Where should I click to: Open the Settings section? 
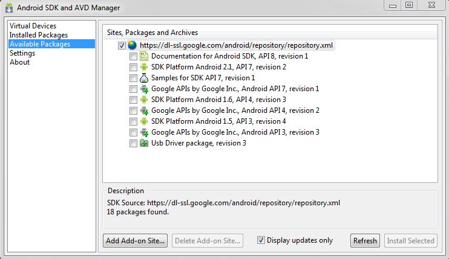pyautogui.click(x=22, y=53)
